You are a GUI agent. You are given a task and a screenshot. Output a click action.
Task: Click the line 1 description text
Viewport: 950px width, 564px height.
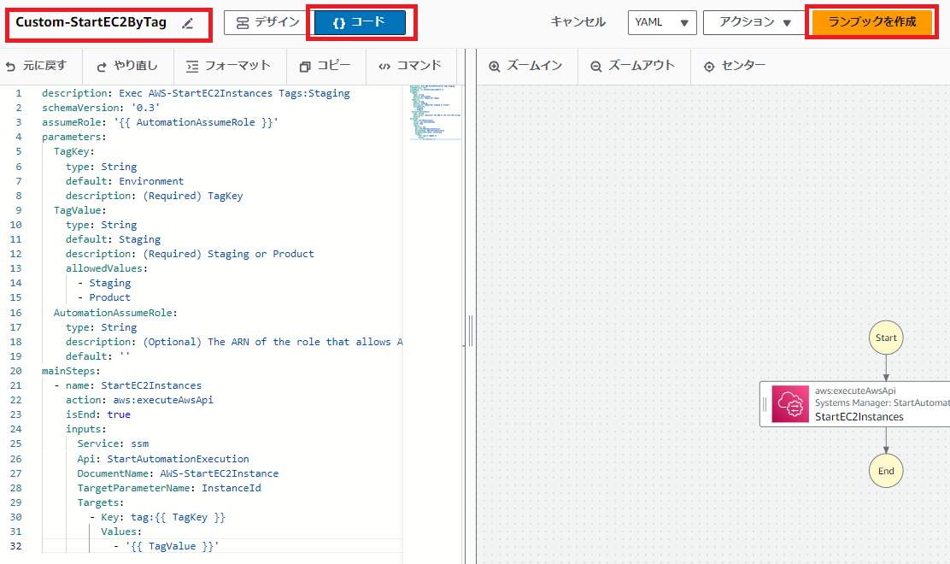pos(196,93)
